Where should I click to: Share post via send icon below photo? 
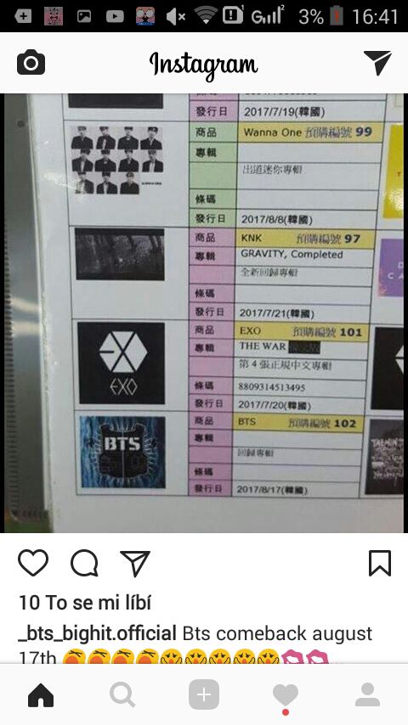135,563
